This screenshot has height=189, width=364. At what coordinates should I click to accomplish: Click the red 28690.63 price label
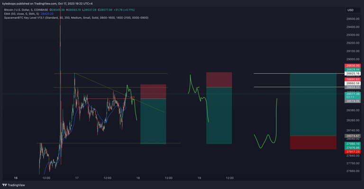353,79
